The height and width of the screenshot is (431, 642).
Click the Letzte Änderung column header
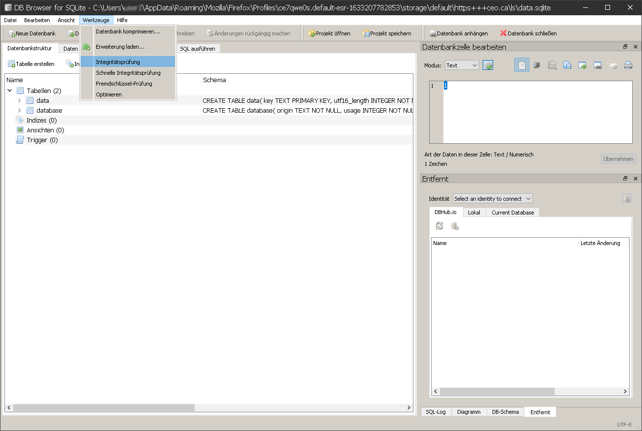(x=603, y=243)
